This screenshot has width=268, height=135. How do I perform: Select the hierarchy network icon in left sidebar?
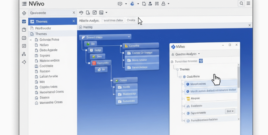(24, 54)
